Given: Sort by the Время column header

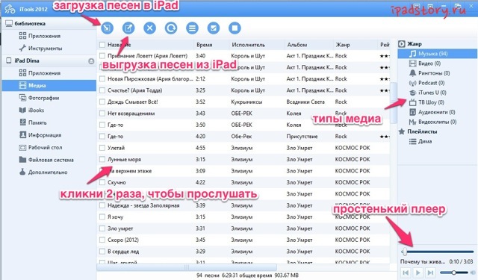Looking at the screenshot, I should pyautogui.click(x=204, y=45).
